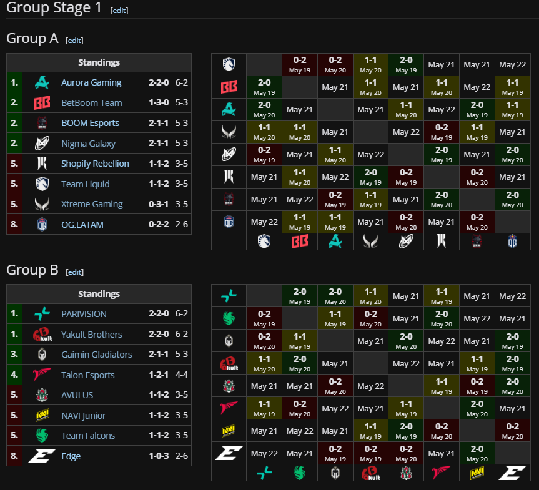This screenshot has width=539, height=490.
Task: Click Team Liquid's row-header logo in Group A crosstable
Action: coord(229,64)
